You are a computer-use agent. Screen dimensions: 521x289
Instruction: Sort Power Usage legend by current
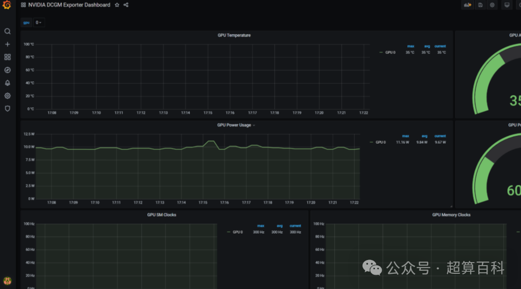click(440, 136)
